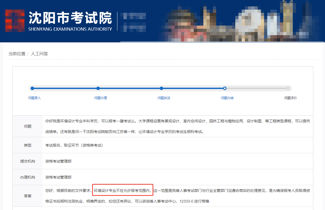Select the 问题评价 progress step dot
Screen dimensions: 325x210
(288, 88)
